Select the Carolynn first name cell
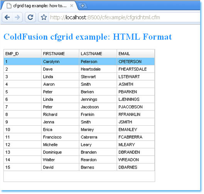This screenshot has height=194, width=204. (x=60, y=62)
